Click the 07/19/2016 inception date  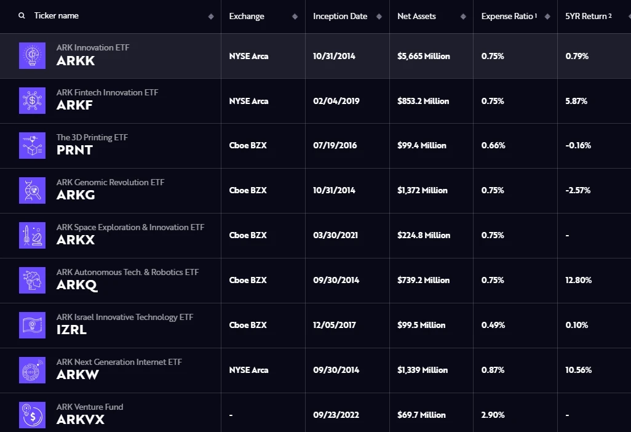click(x=335, y=145)
